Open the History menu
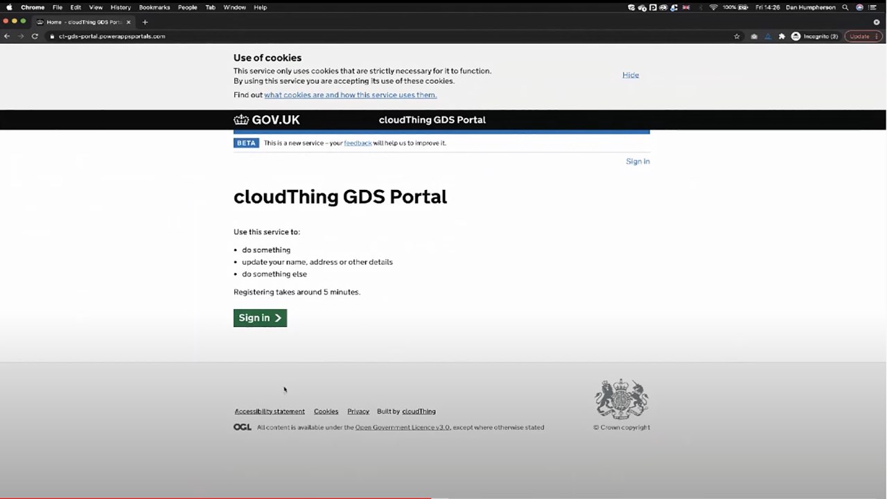The width and height of the screenshot is (887, 499). click(x=121, y=7)
